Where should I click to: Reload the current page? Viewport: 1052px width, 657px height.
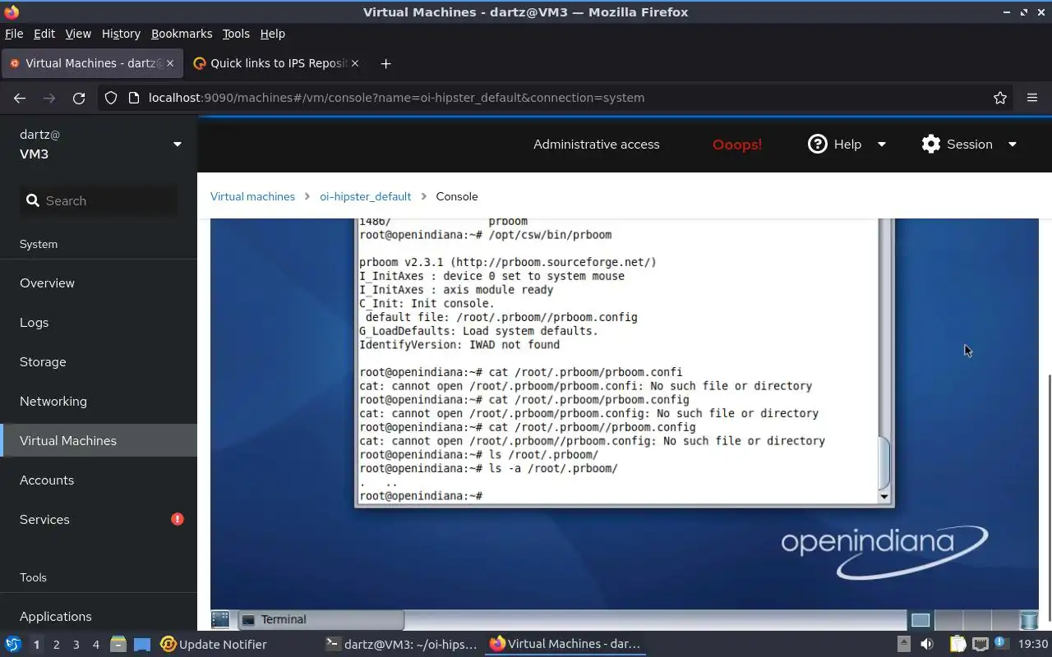(x=79, y=98)
